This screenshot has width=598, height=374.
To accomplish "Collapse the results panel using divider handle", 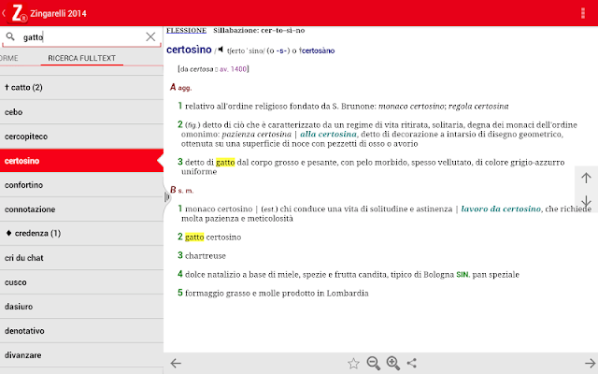I will (166, 197).
